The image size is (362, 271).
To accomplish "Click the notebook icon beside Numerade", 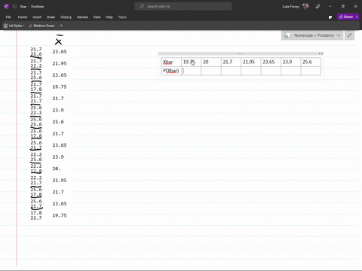I will tap(287, 35).
